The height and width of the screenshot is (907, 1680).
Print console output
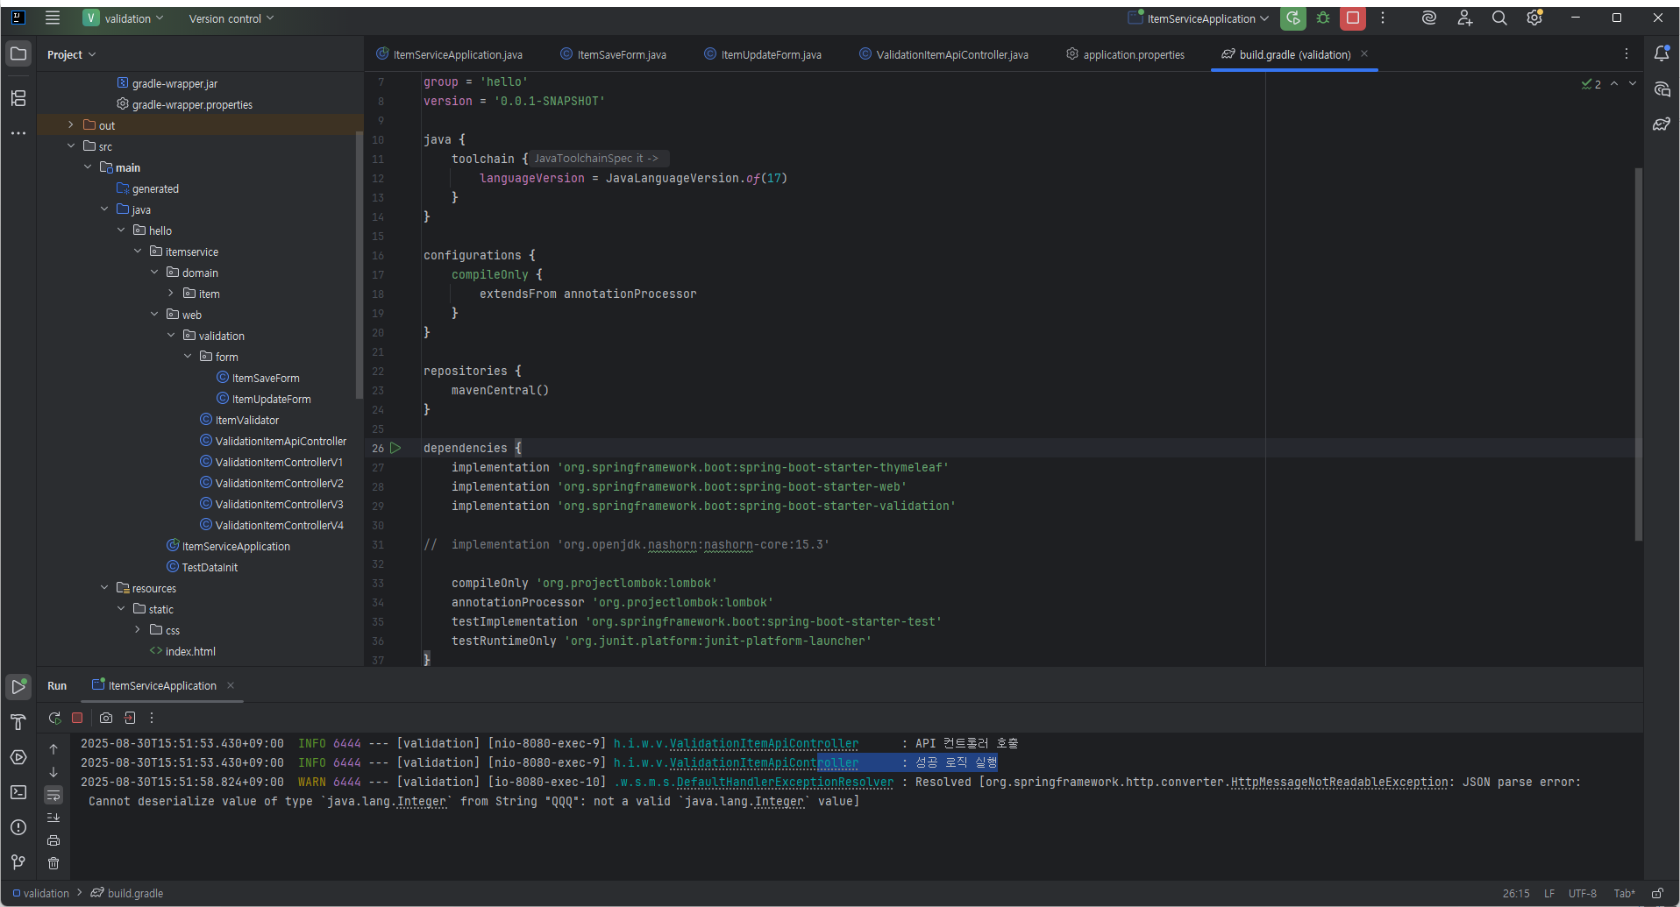pos(53,840)
